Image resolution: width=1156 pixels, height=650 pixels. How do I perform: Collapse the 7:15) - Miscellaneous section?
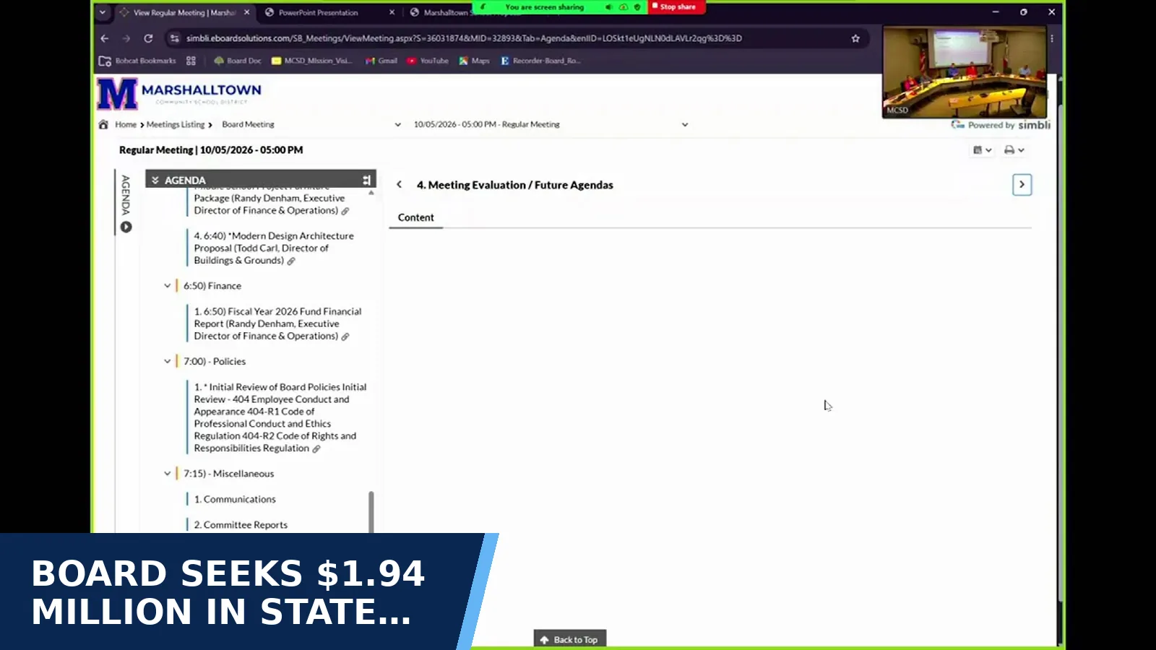click(167, 474)
